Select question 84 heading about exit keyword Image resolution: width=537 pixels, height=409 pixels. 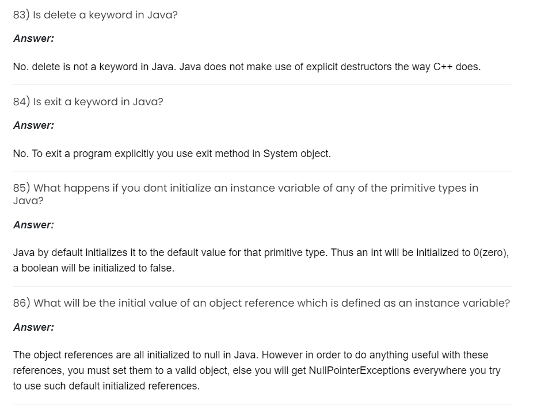point(87,102)
